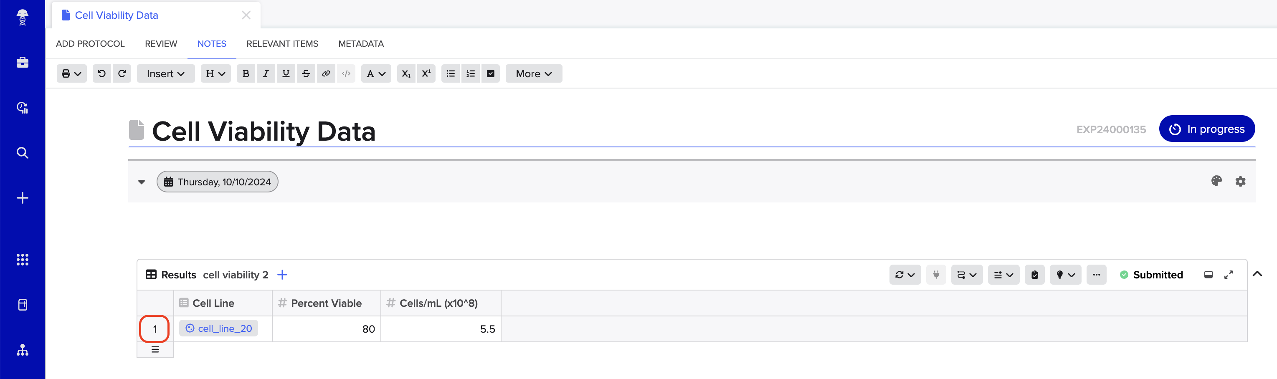Open the projects briefcase icon in sidebar
This screenshot has width=1277, height=379.
22,63
